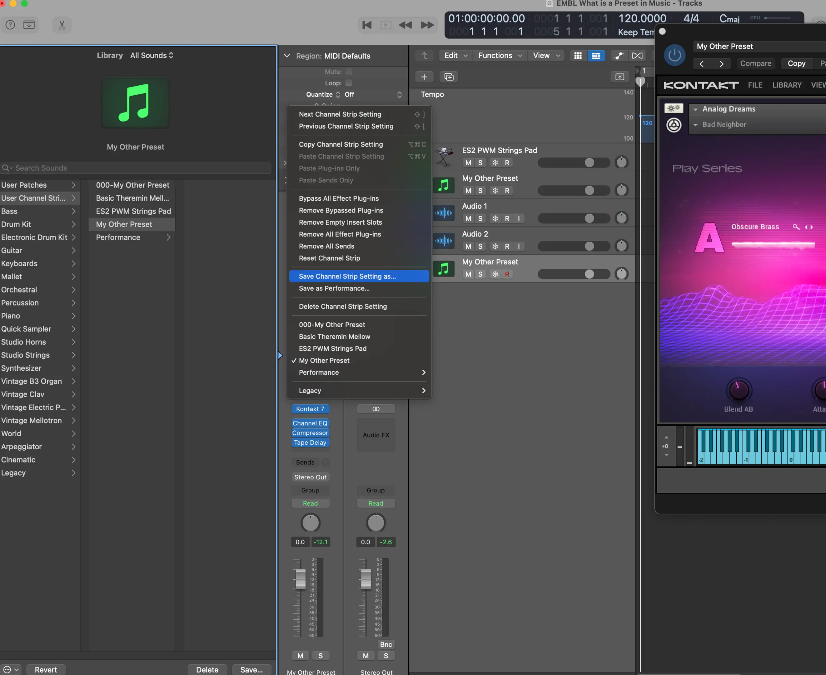Click the Copy button in the Kontakt panel
The image size is (826, 675).
point(796,62)
